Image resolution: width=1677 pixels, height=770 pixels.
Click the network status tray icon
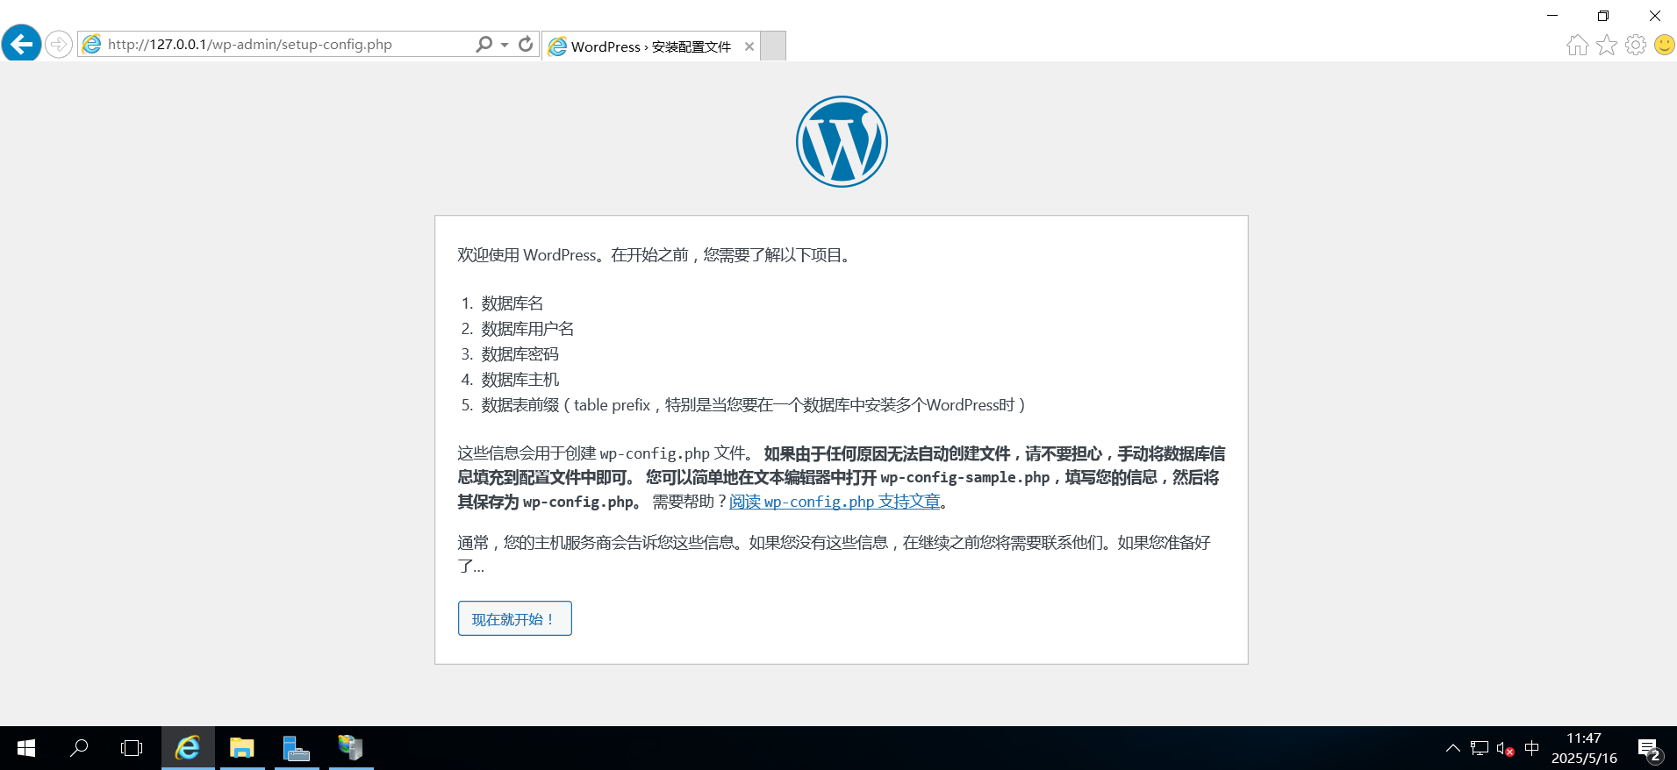click(1480, 748)
